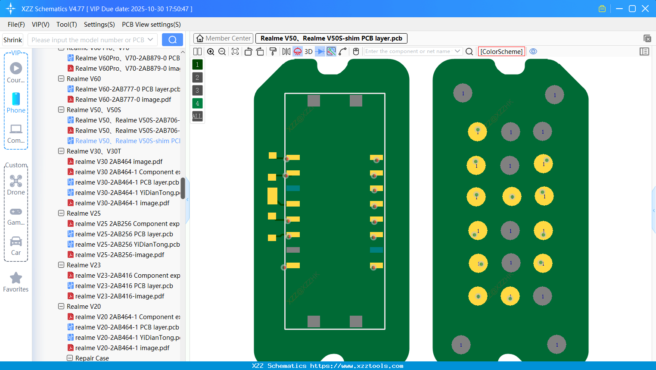Open the Tool(T) menu
This screenshot has width=656, height=370.
click(67, 25)
